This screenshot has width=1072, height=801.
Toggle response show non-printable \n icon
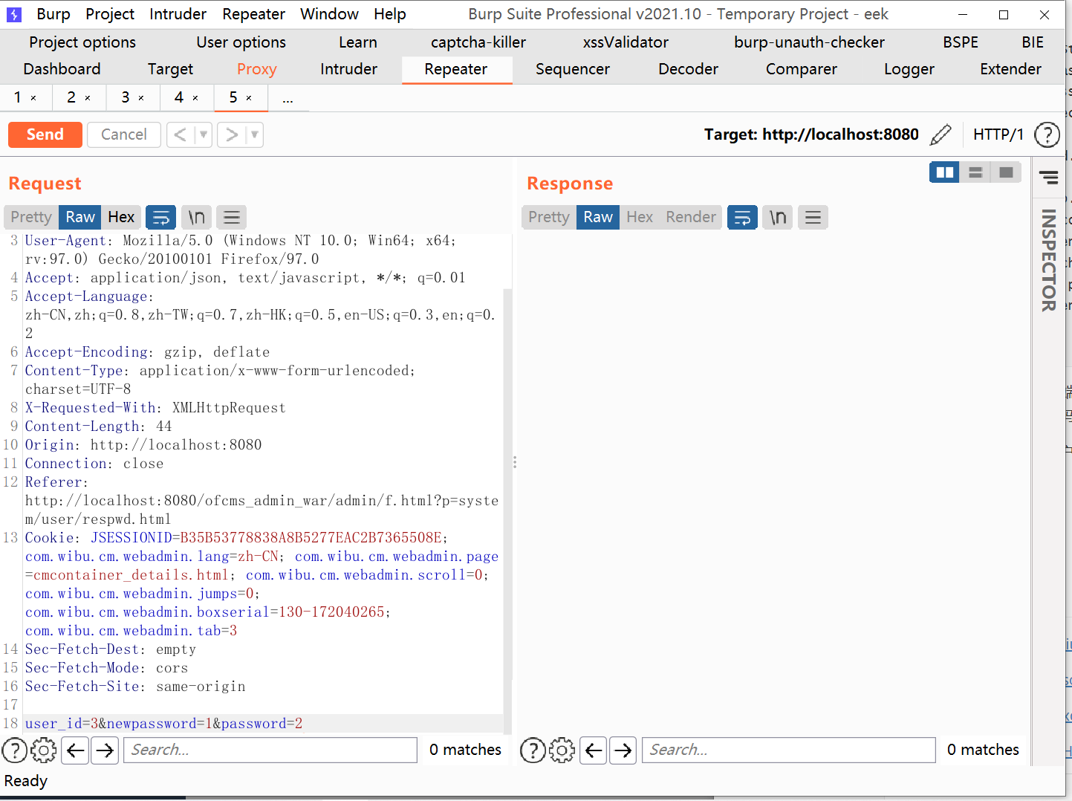click(x=778, y=217)
